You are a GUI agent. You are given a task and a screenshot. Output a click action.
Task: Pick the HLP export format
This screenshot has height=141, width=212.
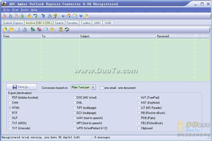(13, 118)
